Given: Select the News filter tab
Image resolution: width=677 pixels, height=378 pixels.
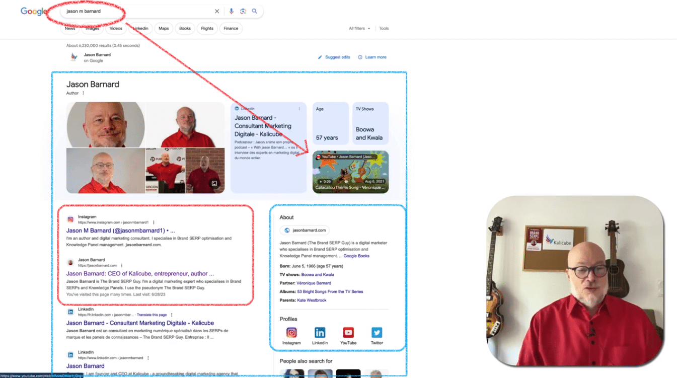Looking at the screenshot, I should click(70, 29).
